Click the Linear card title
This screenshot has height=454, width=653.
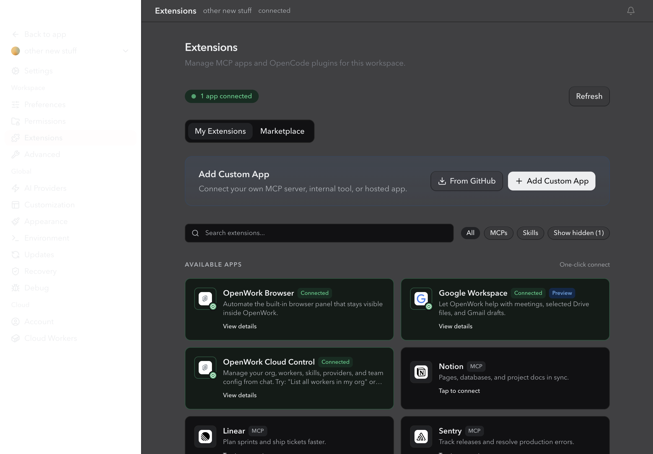pos(234,431)
